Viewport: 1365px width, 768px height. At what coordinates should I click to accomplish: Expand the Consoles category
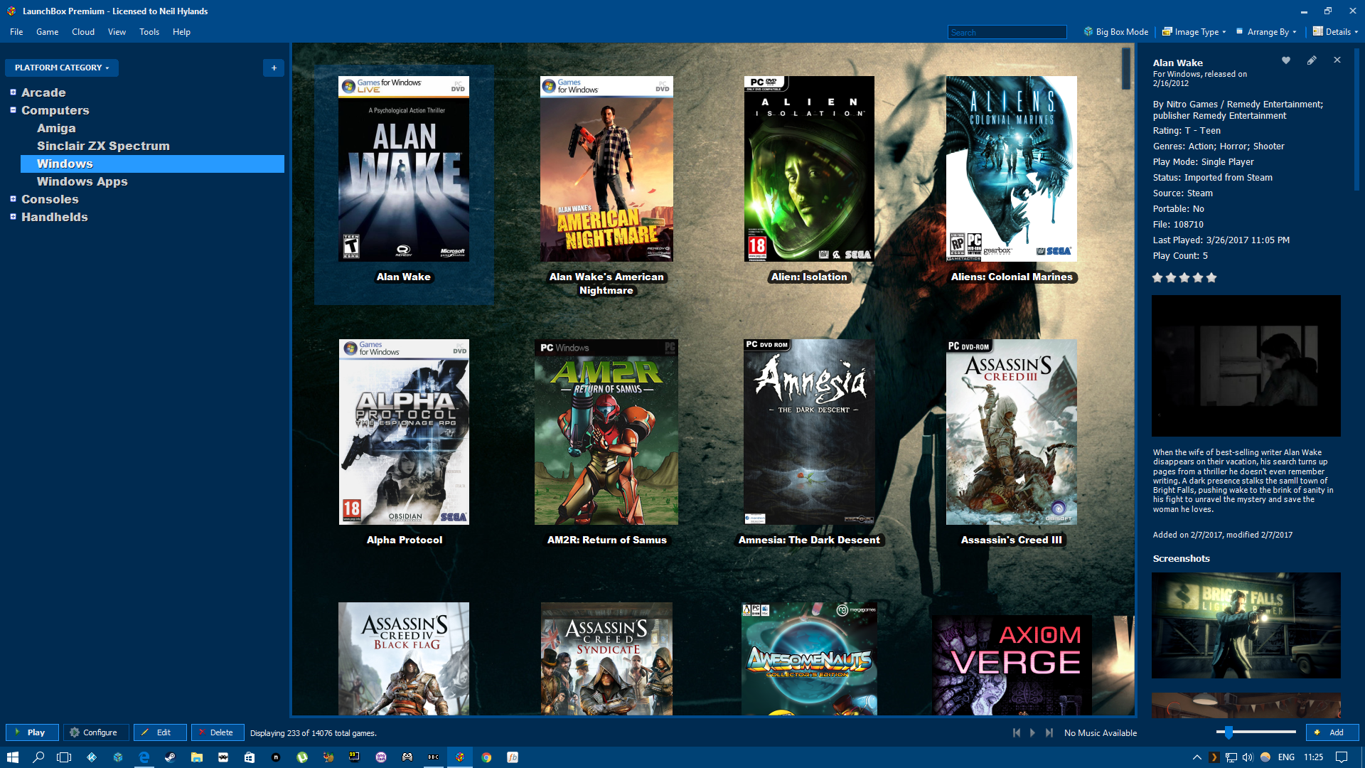point(13,198)
